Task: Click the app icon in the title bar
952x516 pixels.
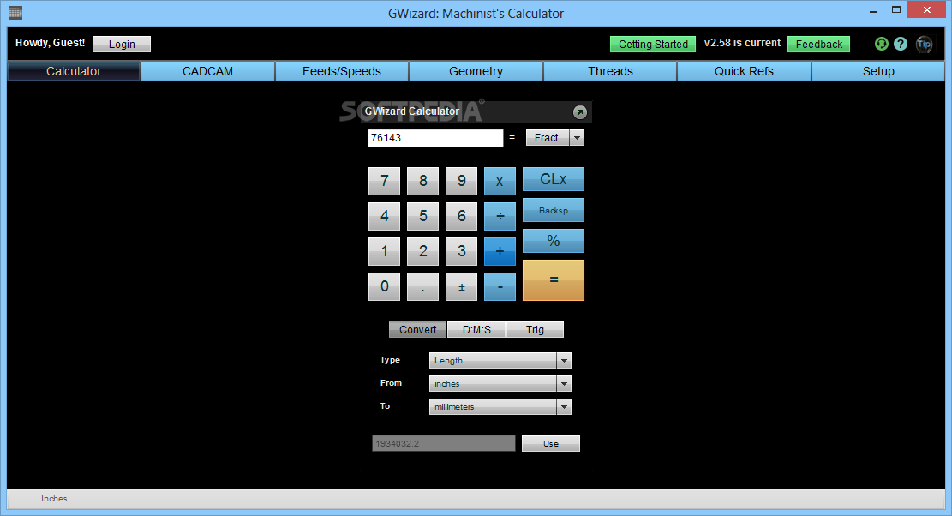Action: click(15, 12)
